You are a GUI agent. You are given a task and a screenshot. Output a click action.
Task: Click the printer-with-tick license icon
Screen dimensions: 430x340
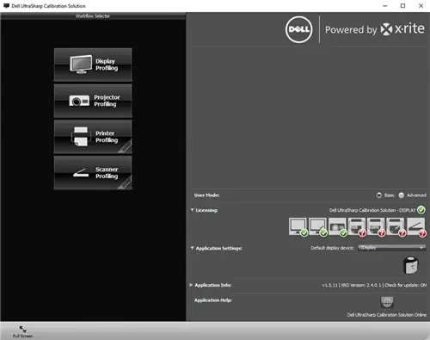[396, 226]
